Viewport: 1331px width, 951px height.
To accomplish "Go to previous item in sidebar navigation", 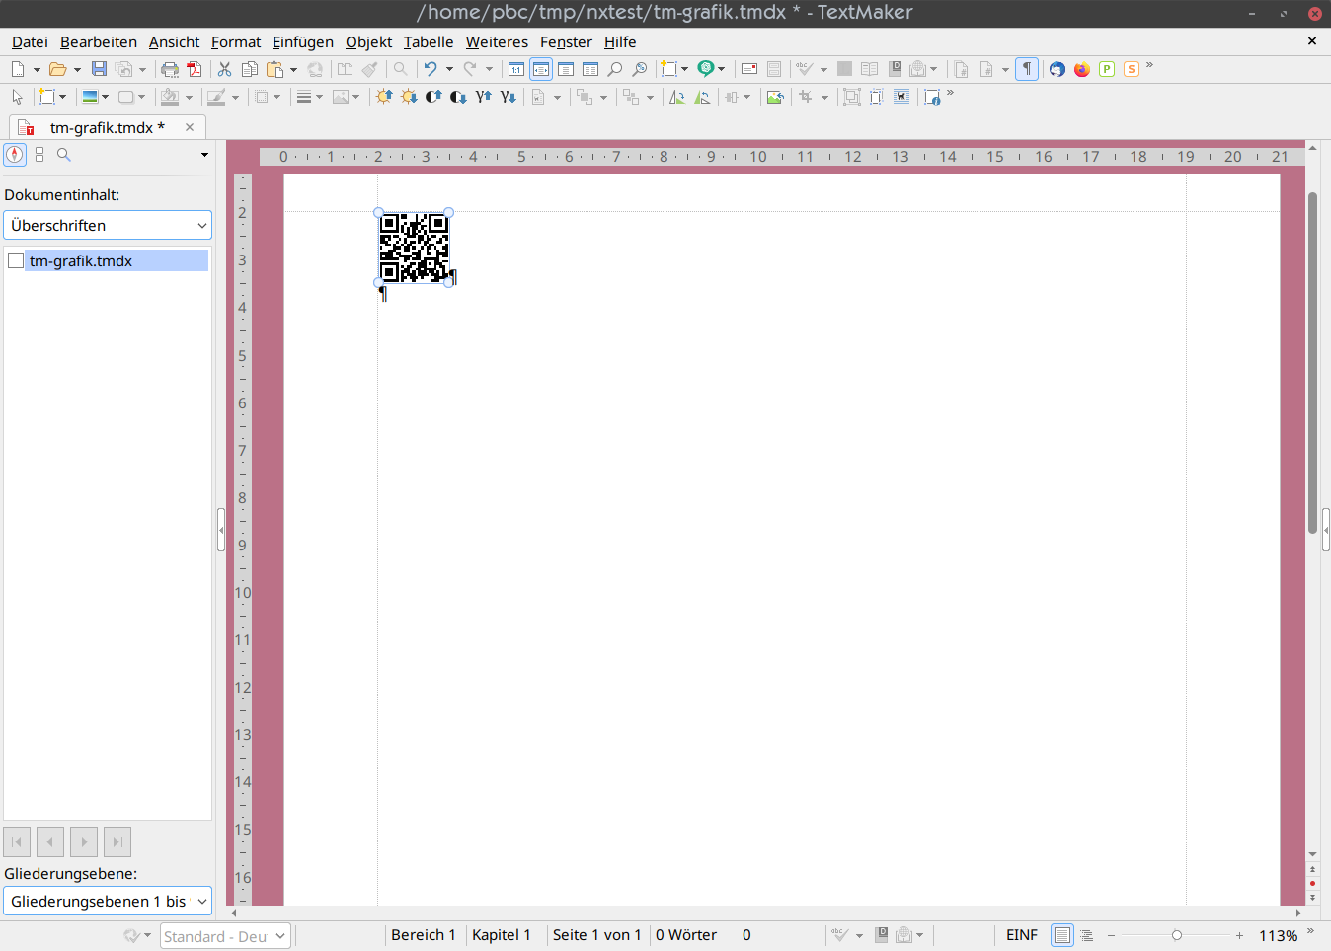I will pyautogui.click(x=50, y=841).
